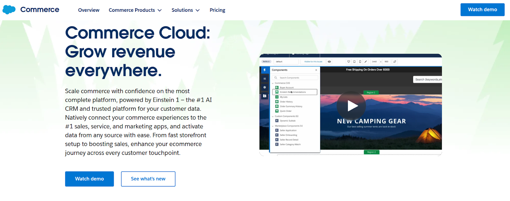Select the Seller Onboarding component

[286, 135]
